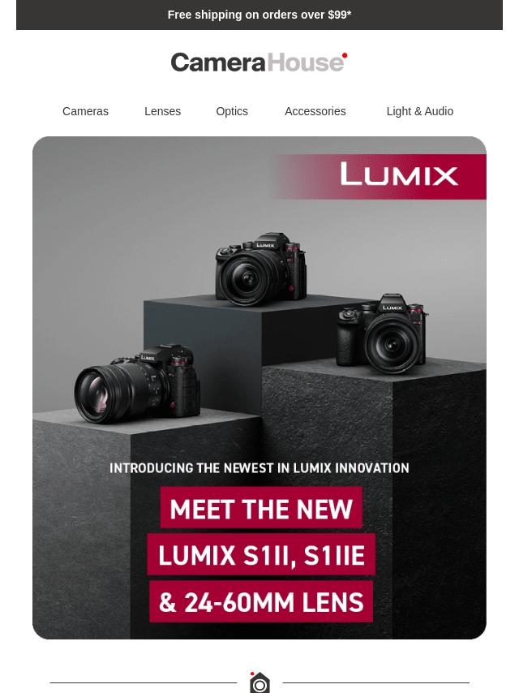
Task: Click the MEET THE NEW red banner
Action: coord(261,507)
